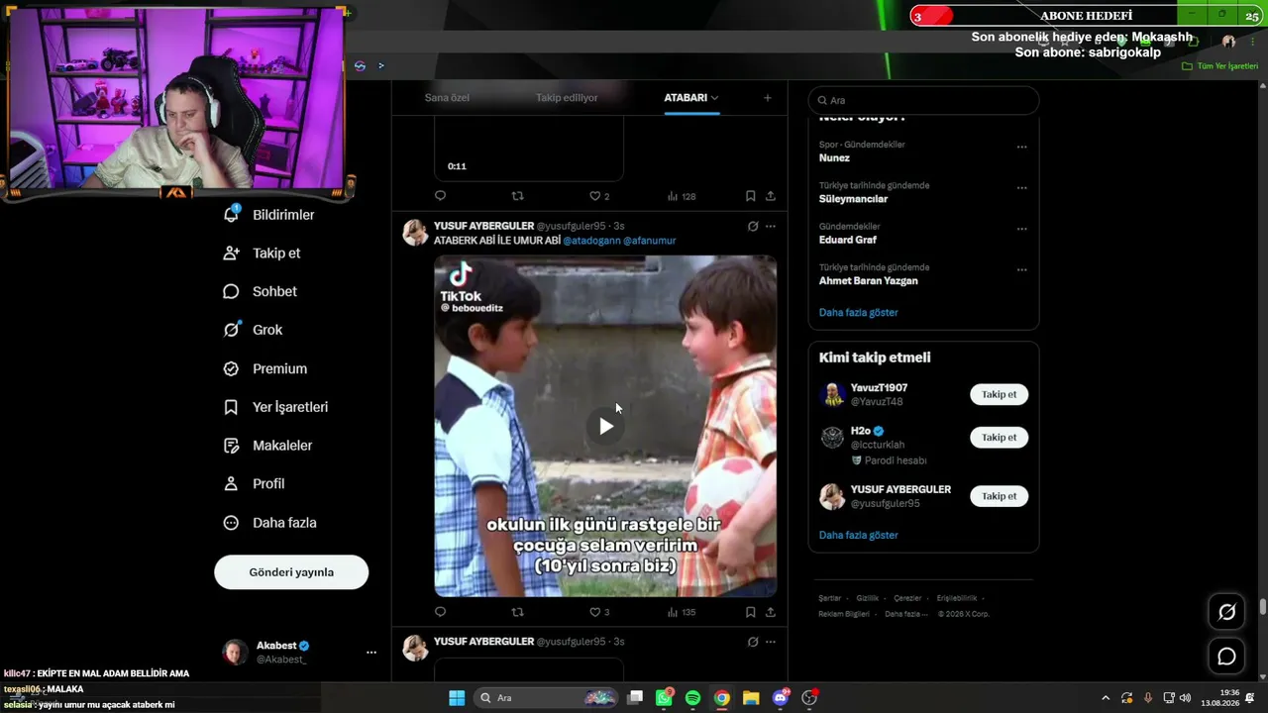Show more trends via Daha fazla göster

point(858,312)
